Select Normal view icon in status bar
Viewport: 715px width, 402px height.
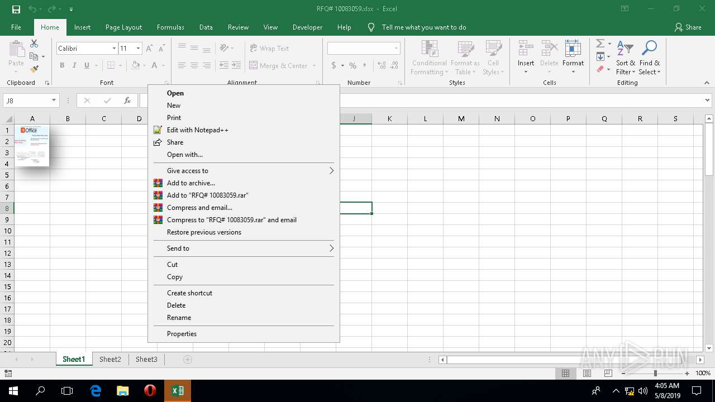566,373
